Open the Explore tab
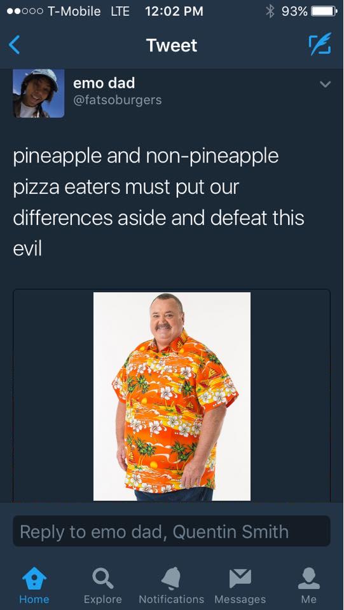The image size is (344, 610). click(x=103, y=585)
